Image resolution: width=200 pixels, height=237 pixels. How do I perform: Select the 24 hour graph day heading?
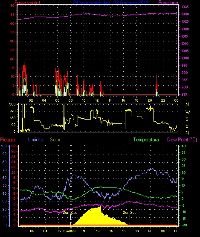[x=111, y=2]
